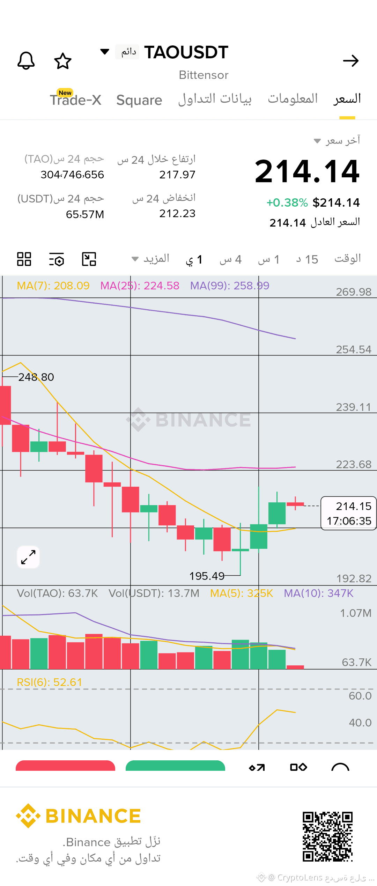Tap the right arrow navigation icon

[x=351, y=61]
